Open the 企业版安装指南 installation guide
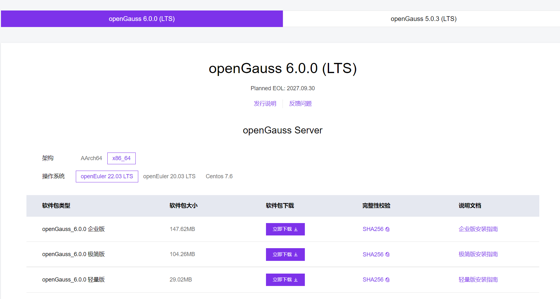The image size is (560, 299). (x=478, y=229)
